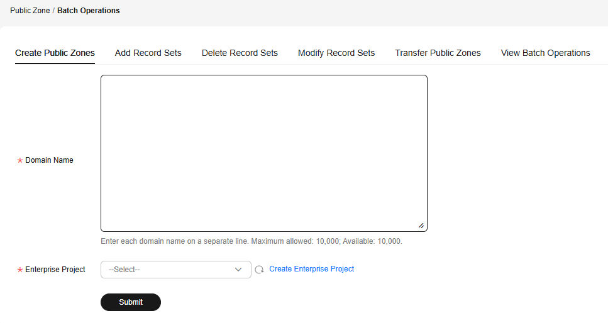Click the Enterprise Project field label

tap(55, 270)
